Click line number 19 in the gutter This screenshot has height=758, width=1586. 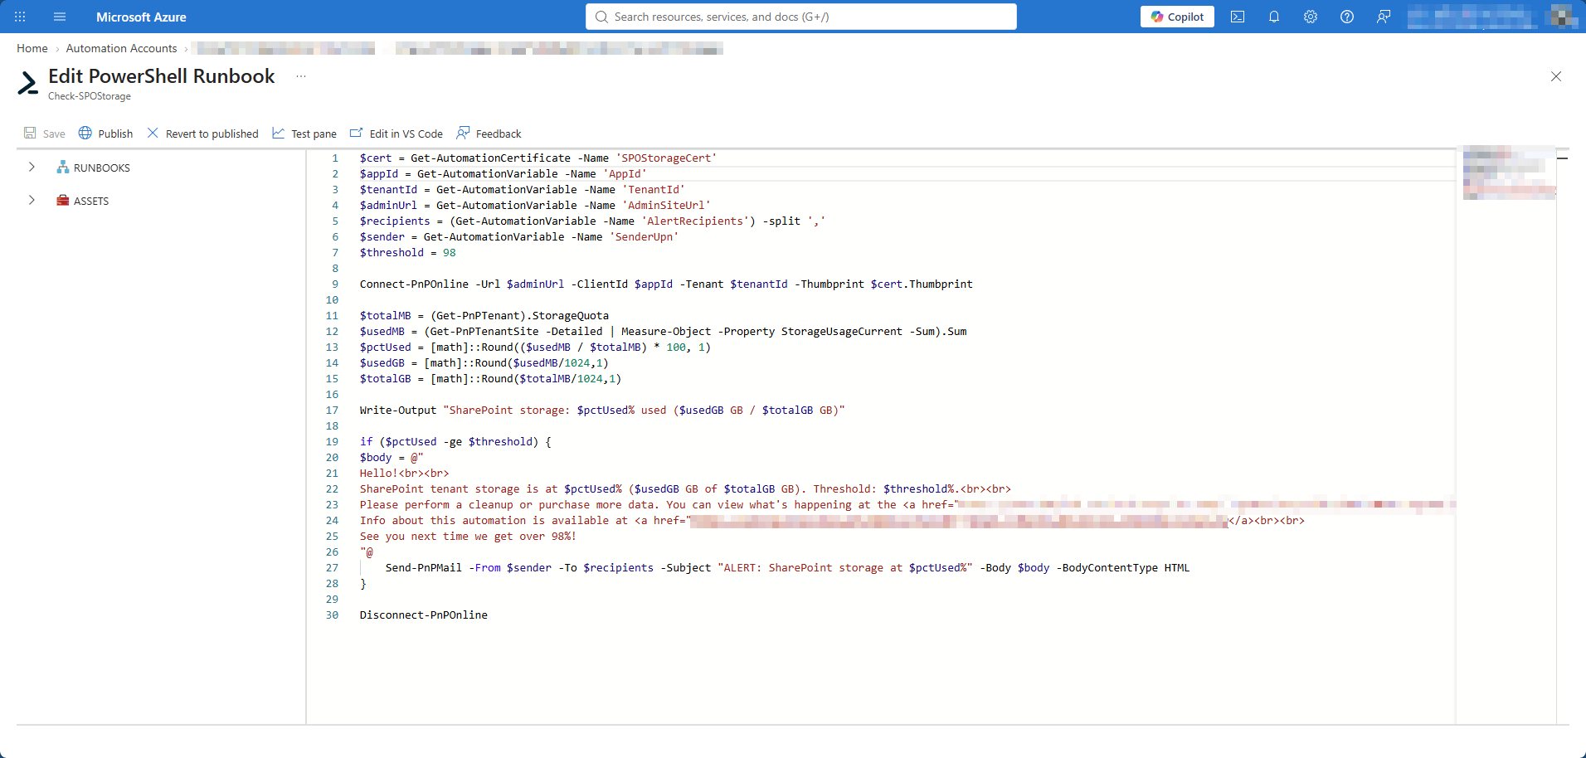coord(332,442)
